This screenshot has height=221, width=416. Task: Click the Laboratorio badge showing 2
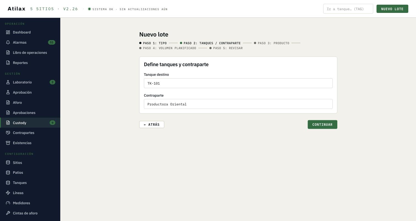53,82
